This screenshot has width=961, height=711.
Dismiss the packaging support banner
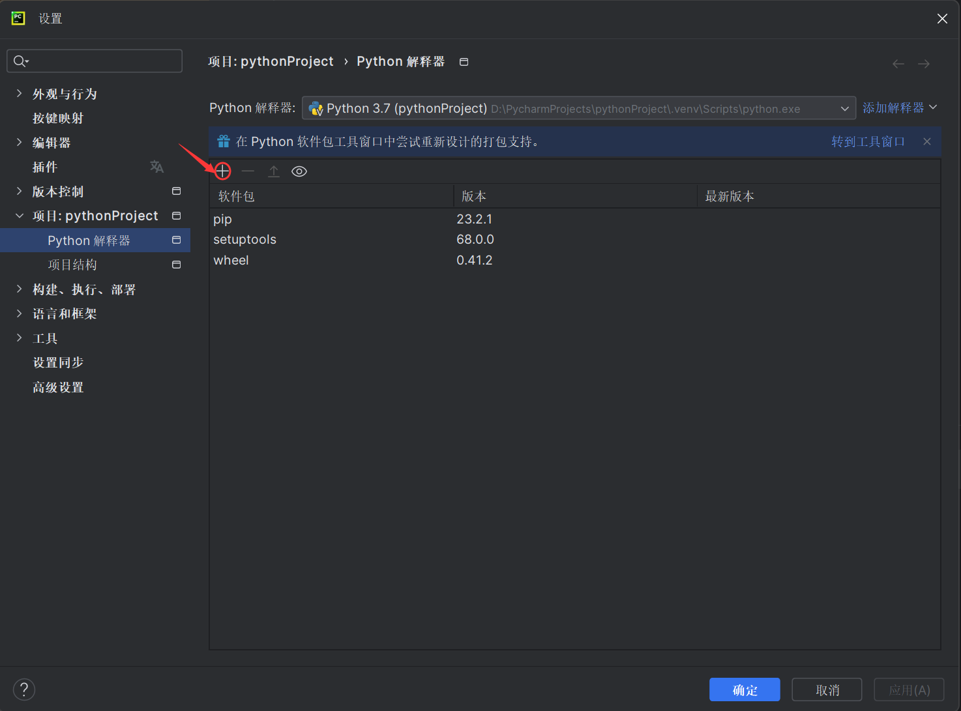(x=927, y=141)
